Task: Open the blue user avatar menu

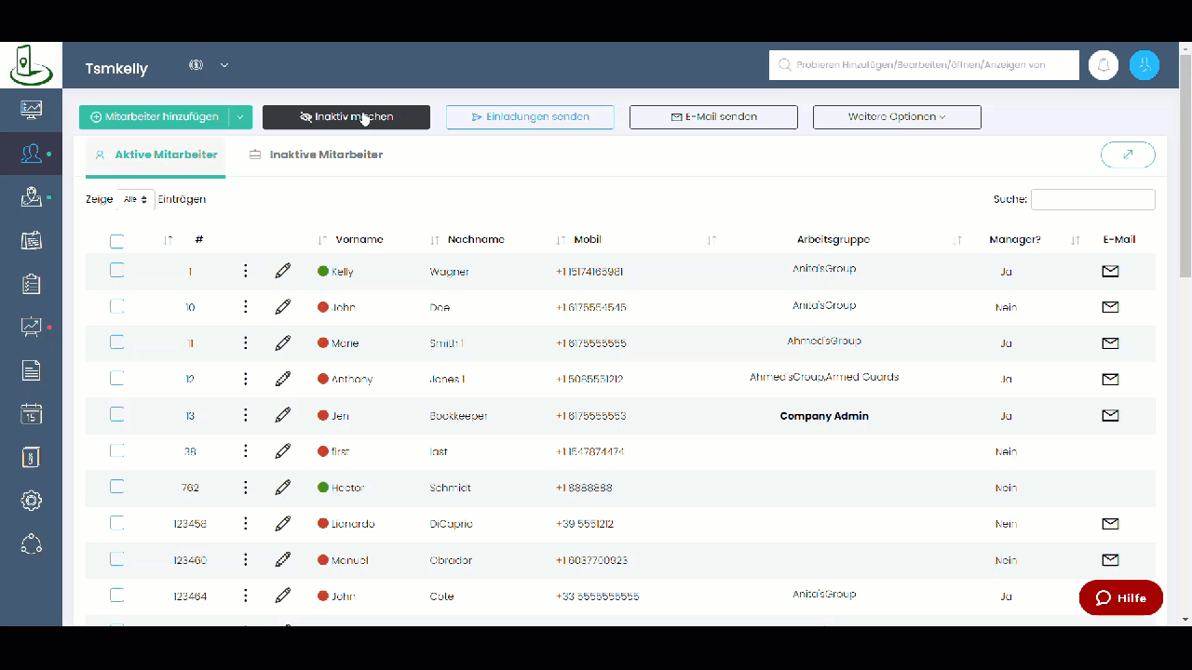Action: pyautogui.click(x=1145, y=65)
